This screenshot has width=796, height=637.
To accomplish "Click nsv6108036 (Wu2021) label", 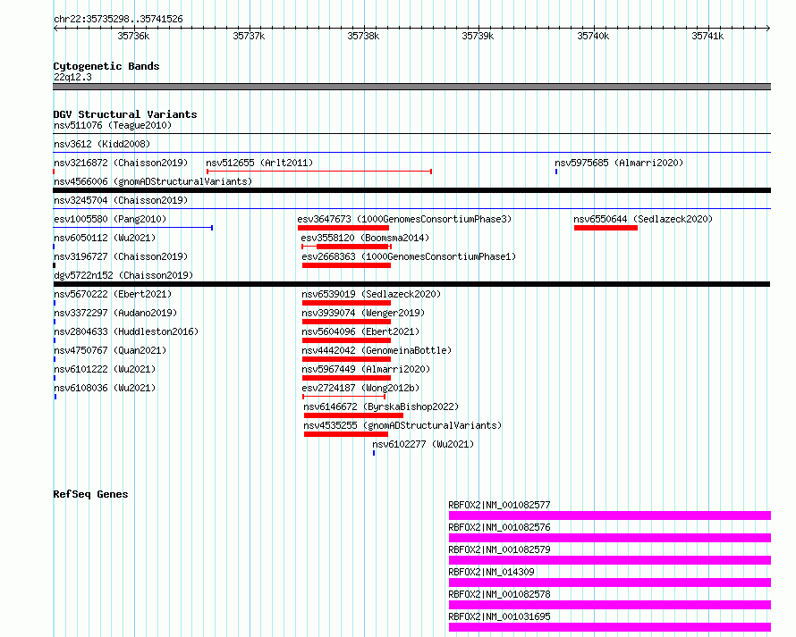I will 105,388.
